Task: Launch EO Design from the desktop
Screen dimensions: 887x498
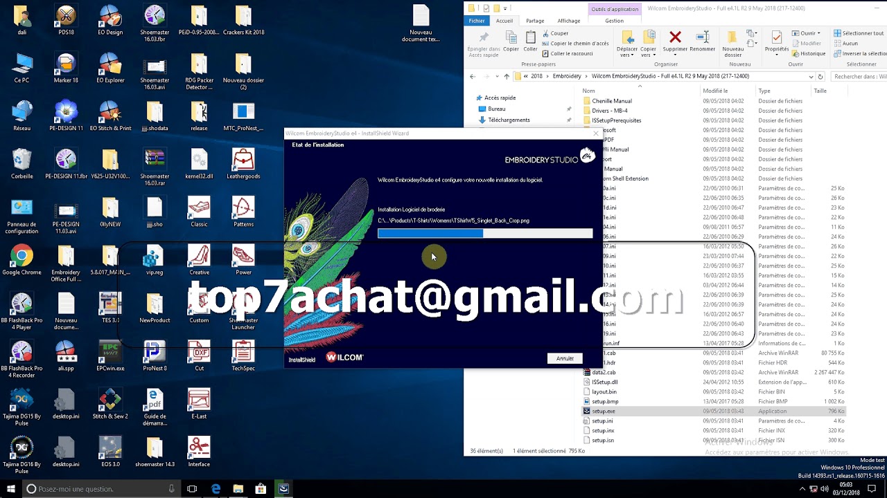Action: pyautogui.click(x=110, y=21)
